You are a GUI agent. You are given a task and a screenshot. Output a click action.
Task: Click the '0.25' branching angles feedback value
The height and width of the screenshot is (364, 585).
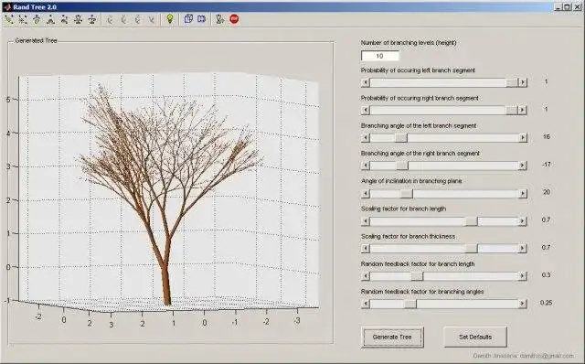pyautogui.click(x=546, y=303)
